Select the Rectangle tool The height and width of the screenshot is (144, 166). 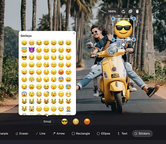pos(81,134)
